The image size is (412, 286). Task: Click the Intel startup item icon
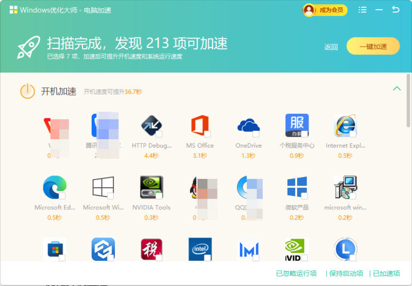(x=200, y=249)
